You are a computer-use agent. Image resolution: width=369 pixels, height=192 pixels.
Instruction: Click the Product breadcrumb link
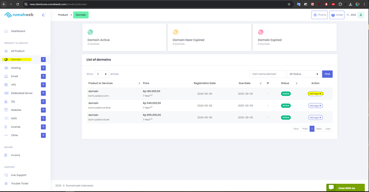tap(63, 15)
